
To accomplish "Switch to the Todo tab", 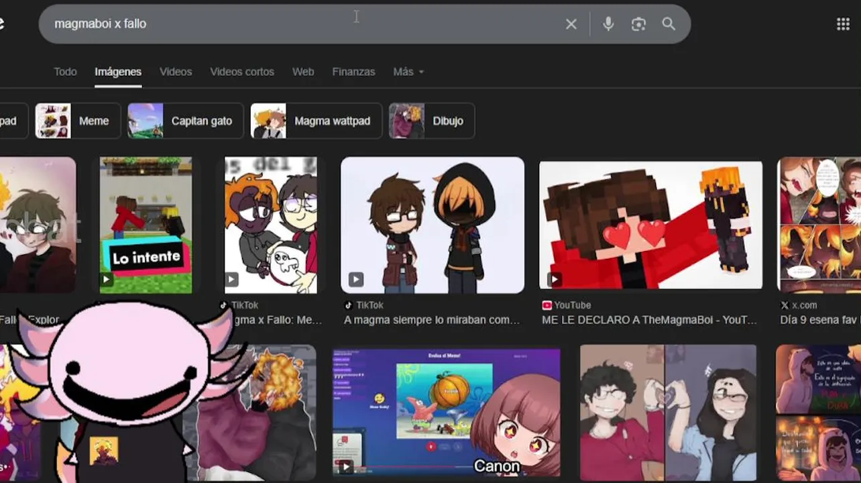I will [x=65, y=72].
